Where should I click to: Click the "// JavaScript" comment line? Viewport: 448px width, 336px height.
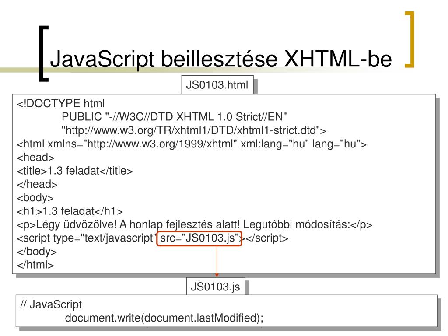51,304
